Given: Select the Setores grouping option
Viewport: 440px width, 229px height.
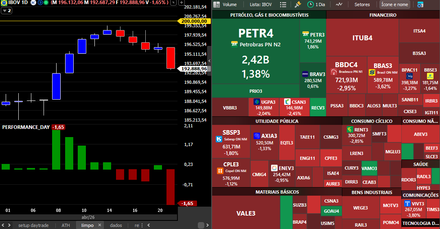Looking at the screenshot, I should click(x=362, y=4).
